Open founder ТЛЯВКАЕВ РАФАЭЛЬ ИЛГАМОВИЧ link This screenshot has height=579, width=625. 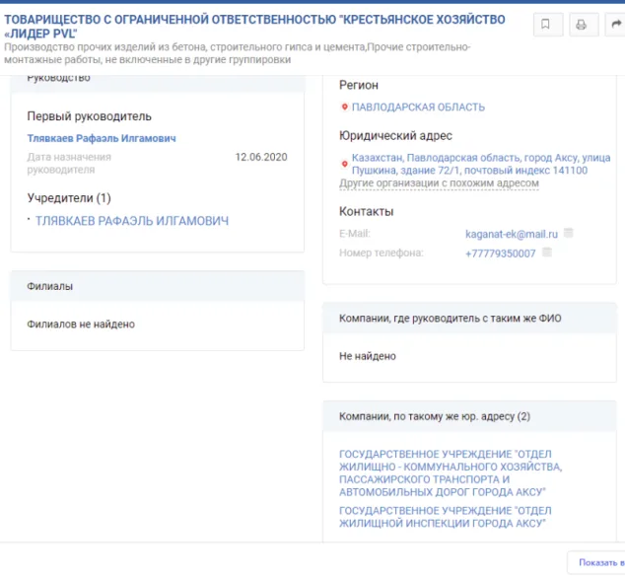pyautogui.click(x=131, y=221)
